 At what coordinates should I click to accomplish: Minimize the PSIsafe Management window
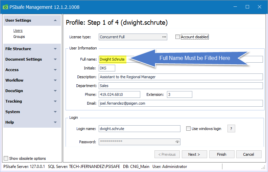[x=235, y=7]
